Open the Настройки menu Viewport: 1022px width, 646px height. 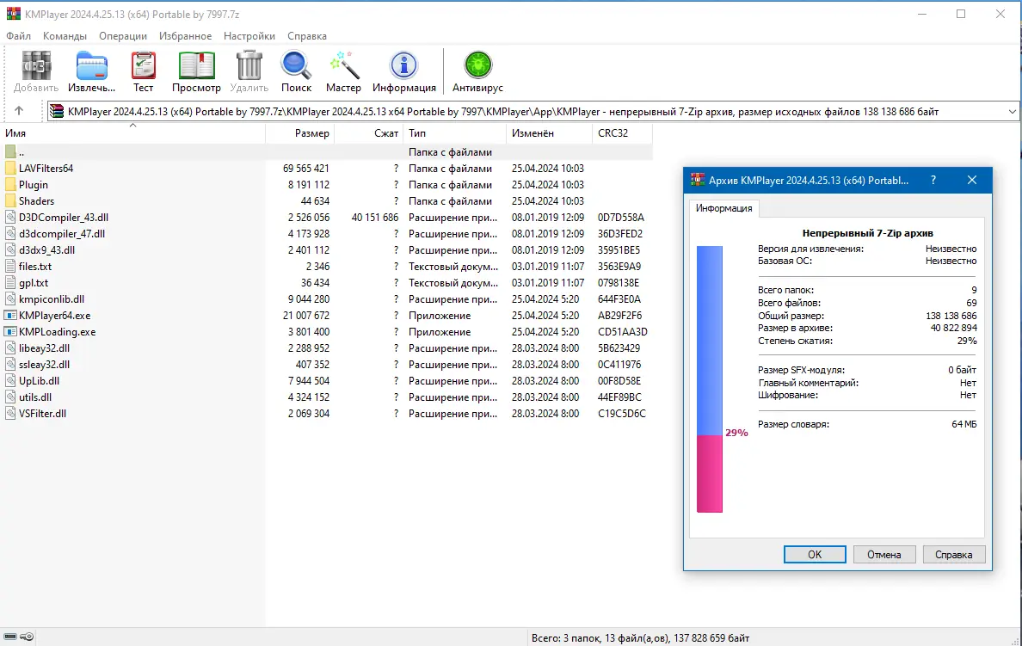pyautogui.click(x=249, y=36)
